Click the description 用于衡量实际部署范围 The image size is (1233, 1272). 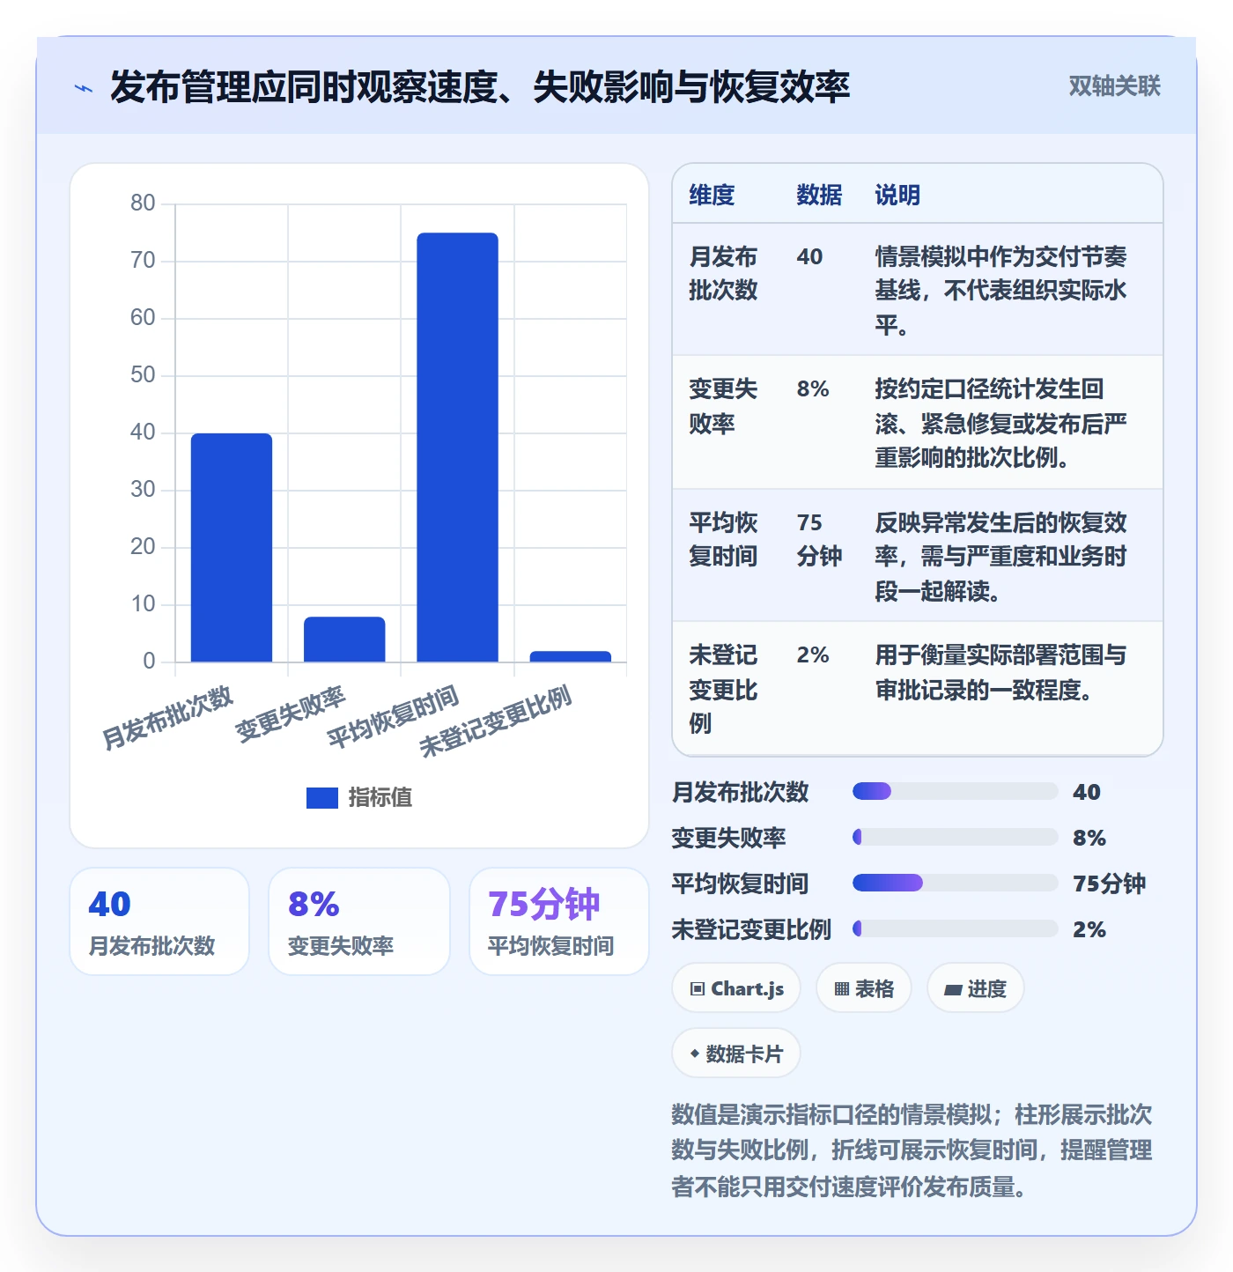1000,672
